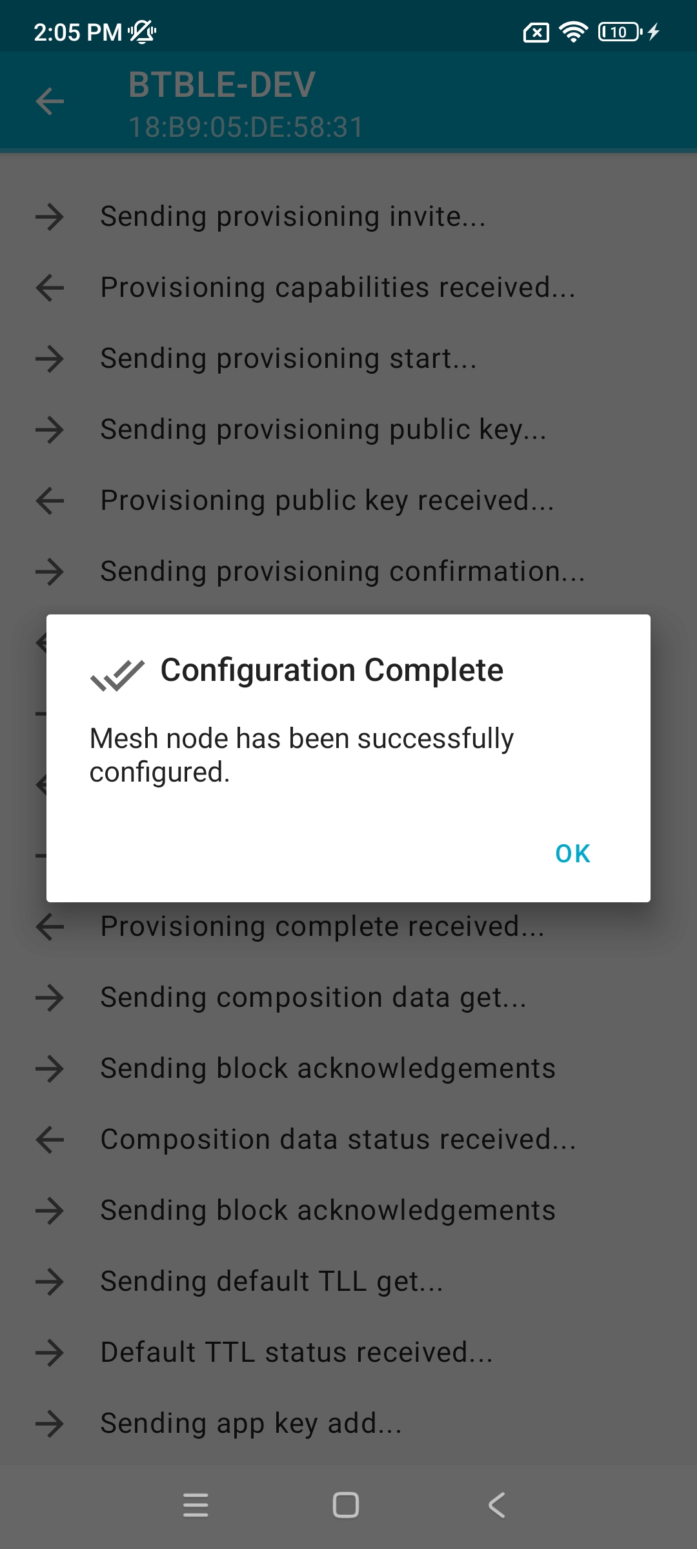Select the Provisioning complete received entry
The height and width of the screenshot is (1549, 697).
[323, 927]
